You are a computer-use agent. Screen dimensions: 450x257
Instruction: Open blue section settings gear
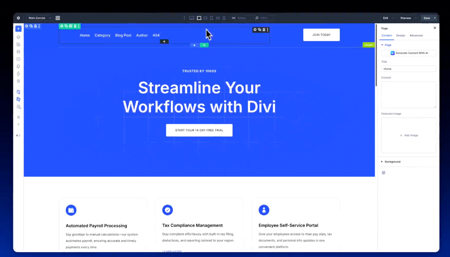pos(27,26)
